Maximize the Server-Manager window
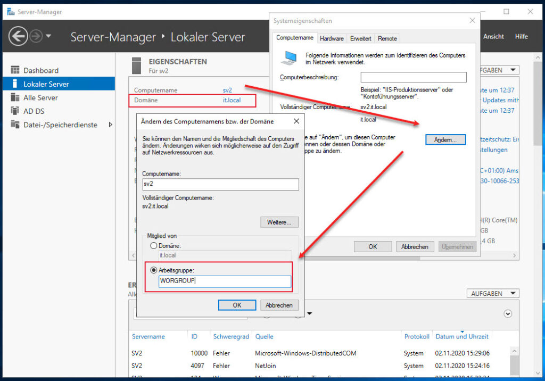This screenshot has width=545, height=381. [x=506, y=12]
